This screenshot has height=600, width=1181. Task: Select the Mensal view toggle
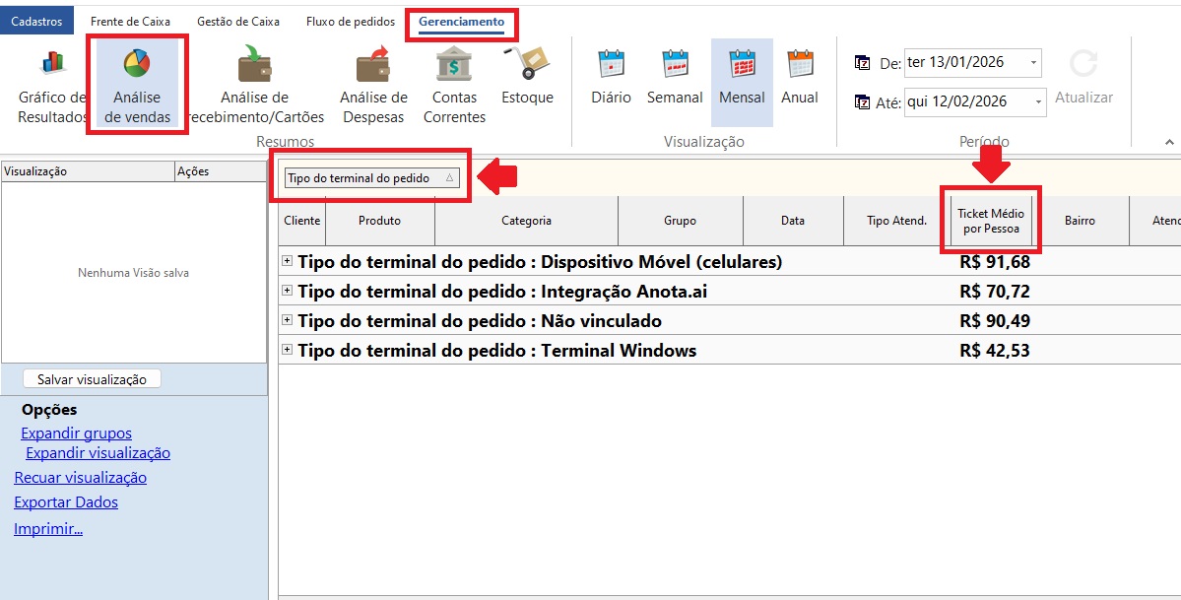pos(742,65)
